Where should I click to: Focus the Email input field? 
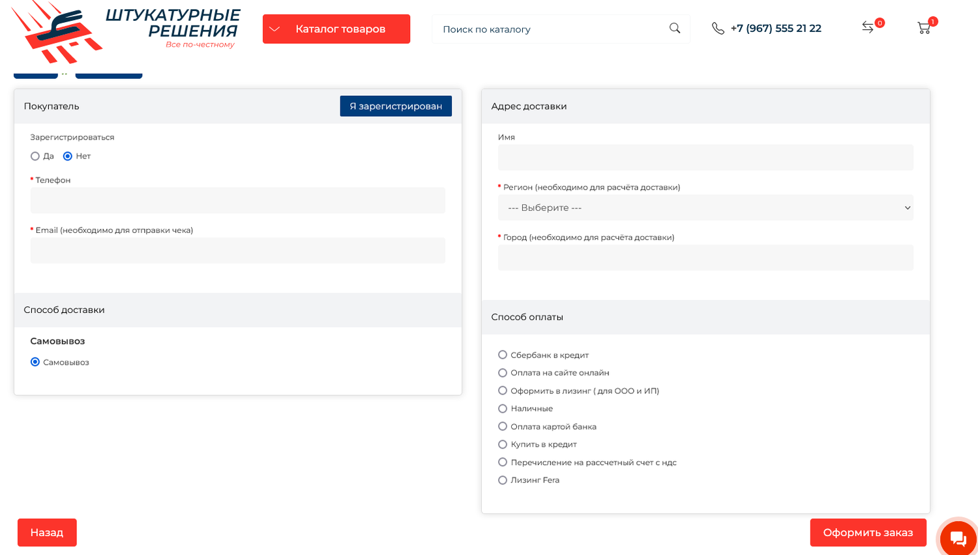click(x=238, y=250)
